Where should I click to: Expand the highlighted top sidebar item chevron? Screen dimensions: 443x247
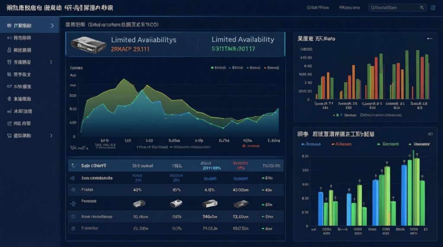pyautogui.click(x=52, y=26)
